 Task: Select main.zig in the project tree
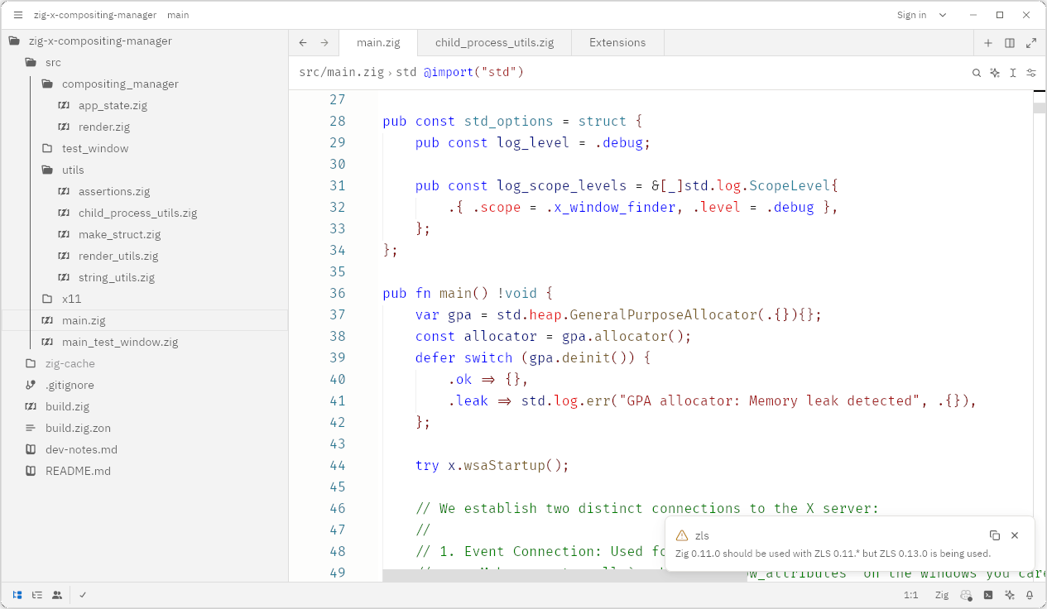(x=144, y=320)
